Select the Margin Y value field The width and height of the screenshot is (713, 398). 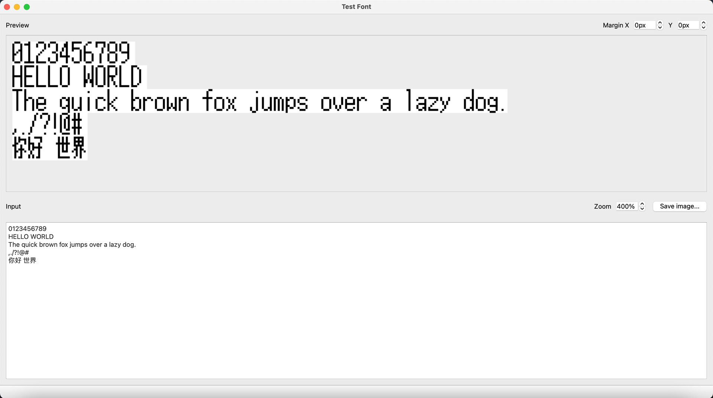[x=687, y=25]
